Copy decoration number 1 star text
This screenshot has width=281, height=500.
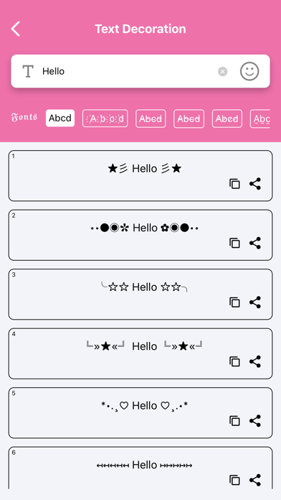234,184
